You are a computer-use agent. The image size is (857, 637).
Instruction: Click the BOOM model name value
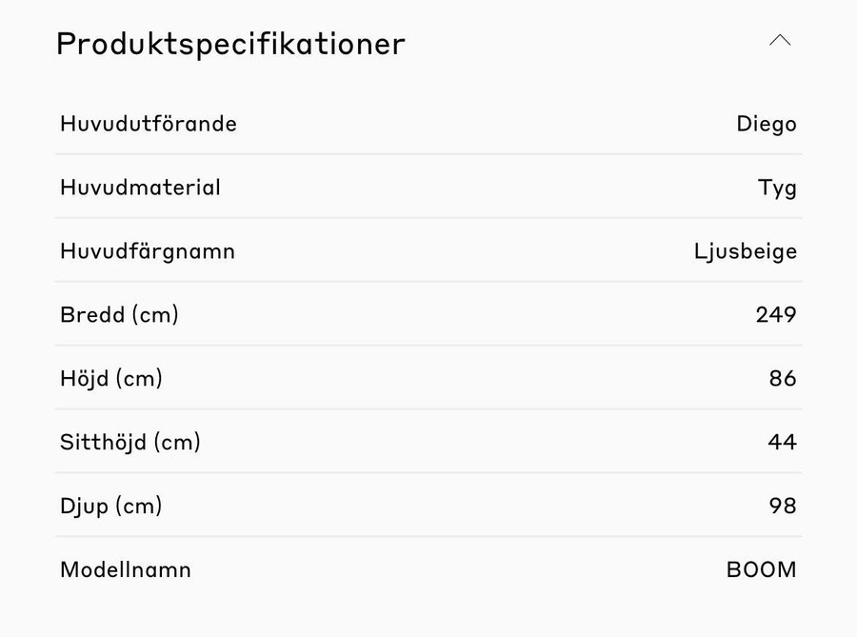coord(761,569)
